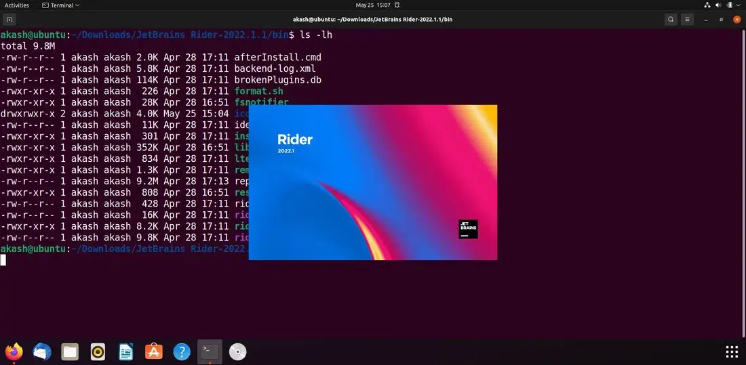
Task: Open the disc drive dock icon
Action: [237, 351]
